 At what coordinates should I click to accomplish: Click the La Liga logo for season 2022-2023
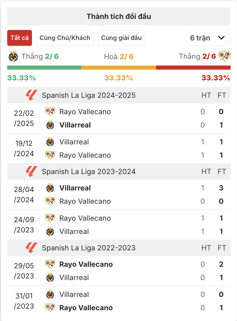(31, 248)
